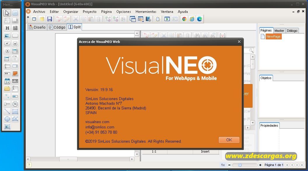Open the page properties window icon
Viewport: 308px width, 171px height.
133,19
